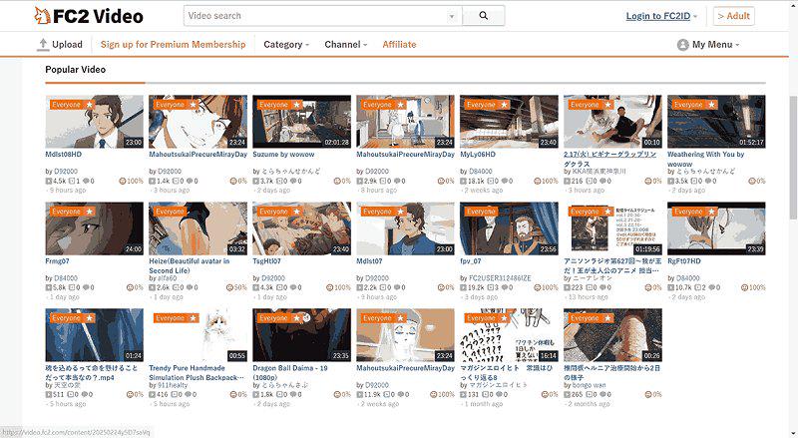The image size is (798, 438).
Task: Open the TsgHtl07 video thumbnail
Action: pos(301,228)
